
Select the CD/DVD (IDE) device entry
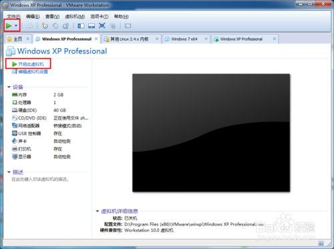(29, 118)
